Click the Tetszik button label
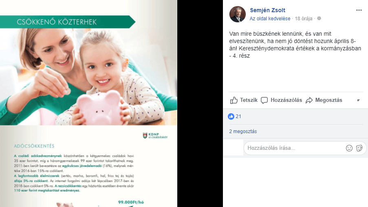Viewport: 368px width, 207px height. coord(249,100)
